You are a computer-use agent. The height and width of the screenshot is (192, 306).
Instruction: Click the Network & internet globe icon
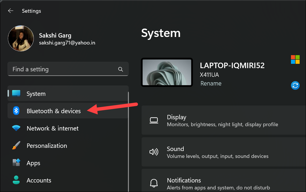point(16,128)
